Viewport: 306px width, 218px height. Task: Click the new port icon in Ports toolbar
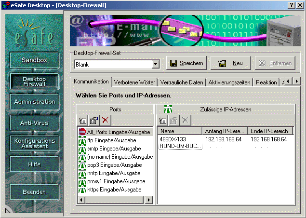point(82,120)
